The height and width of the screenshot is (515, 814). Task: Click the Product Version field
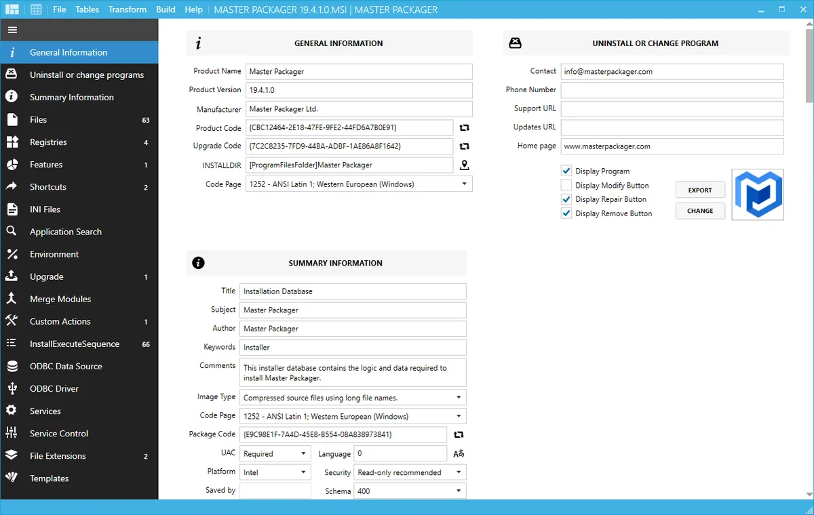point(359,90)
